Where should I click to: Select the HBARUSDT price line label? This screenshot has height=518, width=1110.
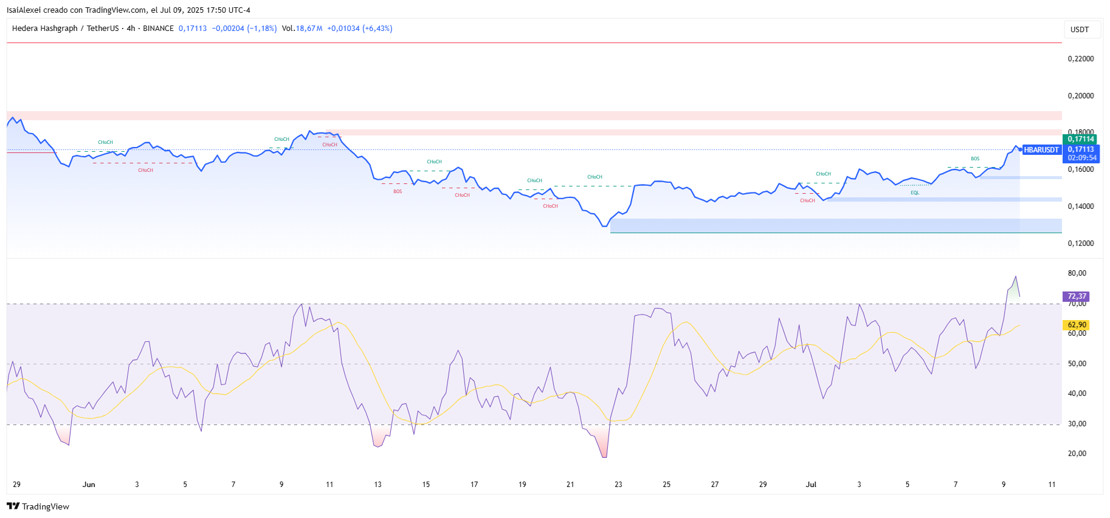pyautogui.click(x=1041, y=149)
